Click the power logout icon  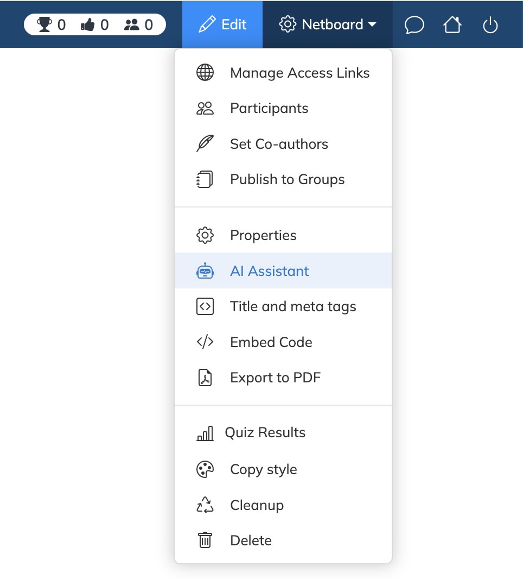pyautogui.click(x=490, y=25)
